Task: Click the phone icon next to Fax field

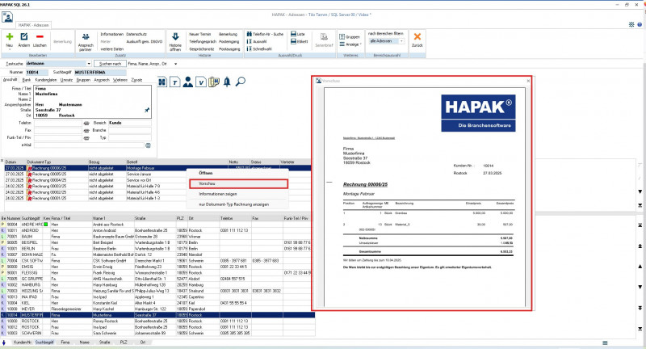Action: 86,131
